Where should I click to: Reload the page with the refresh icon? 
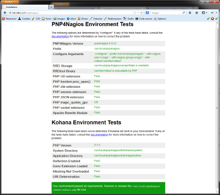click(141, 13)
